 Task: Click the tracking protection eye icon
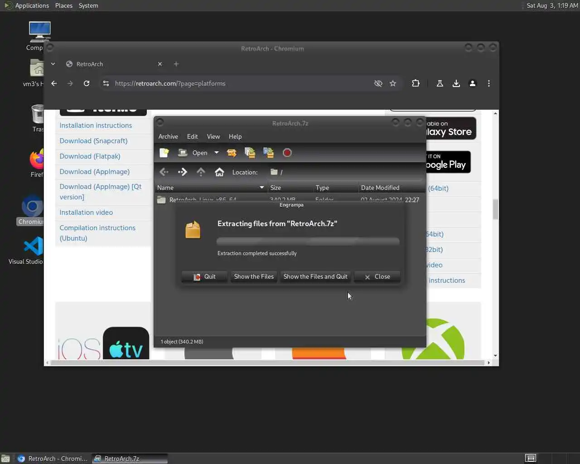click(x=378, y=83)
